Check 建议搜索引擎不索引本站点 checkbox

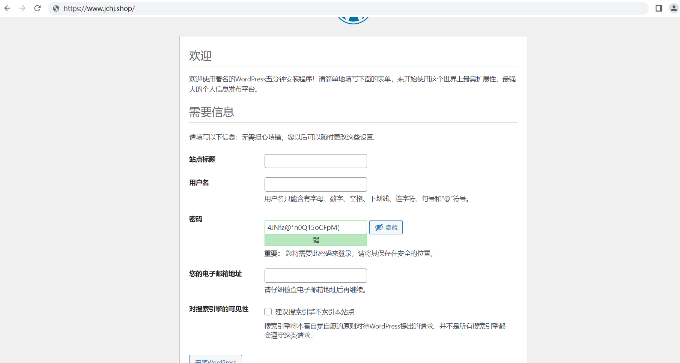pyautogui.click(x=268, y=312)
